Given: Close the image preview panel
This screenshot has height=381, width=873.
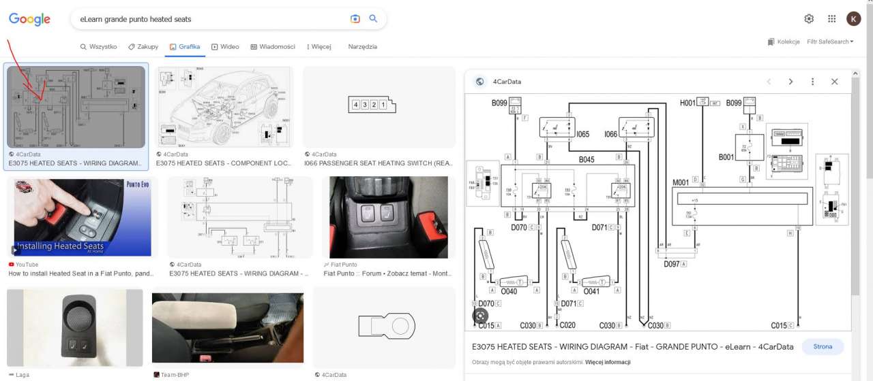Looking at the screenshot, I should click(834, 82).
